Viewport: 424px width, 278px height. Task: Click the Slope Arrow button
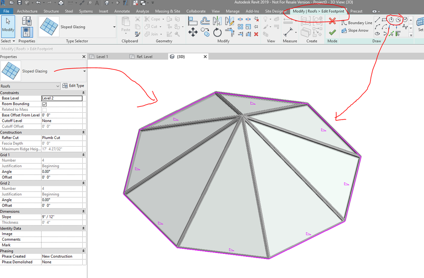pos(355,31)
